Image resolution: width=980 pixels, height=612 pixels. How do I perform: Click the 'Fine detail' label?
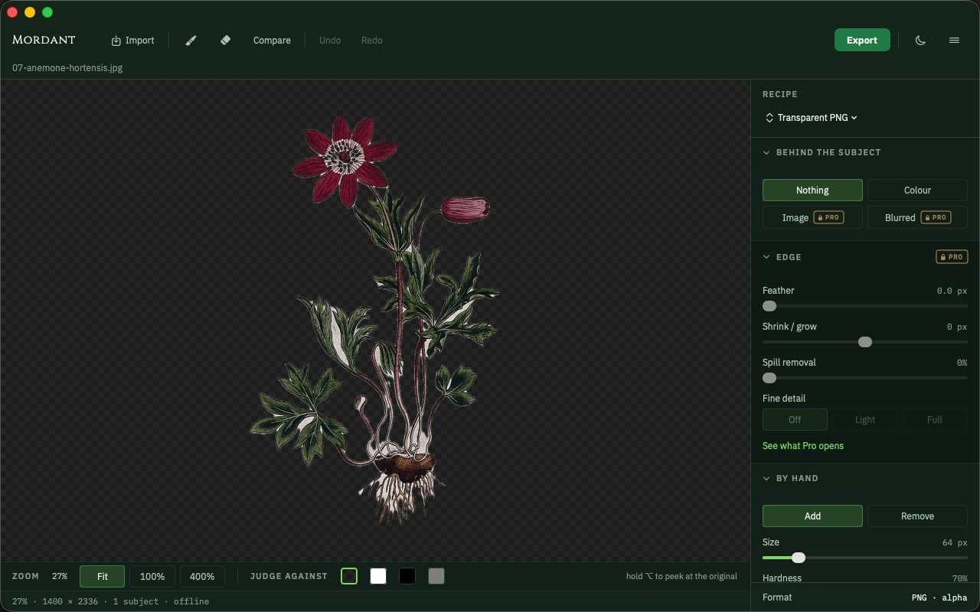(784, 399)
